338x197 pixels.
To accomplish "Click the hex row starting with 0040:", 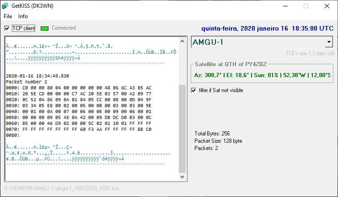I will coord(79,112).
